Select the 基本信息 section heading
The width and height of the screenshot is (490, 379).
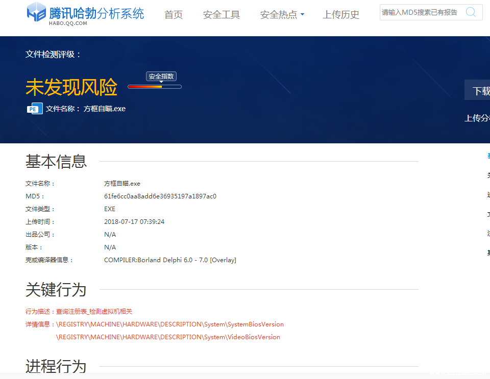[x=56, y=161]
